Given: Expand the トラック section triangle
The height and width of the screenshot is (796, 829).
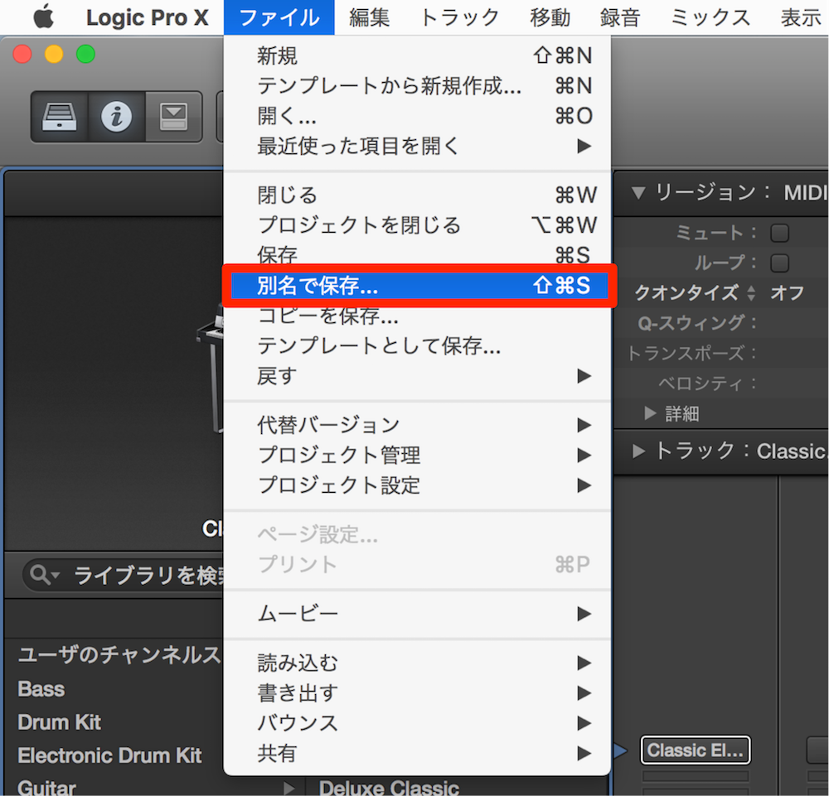Looking at the screenshot, I should coord(638,451).
